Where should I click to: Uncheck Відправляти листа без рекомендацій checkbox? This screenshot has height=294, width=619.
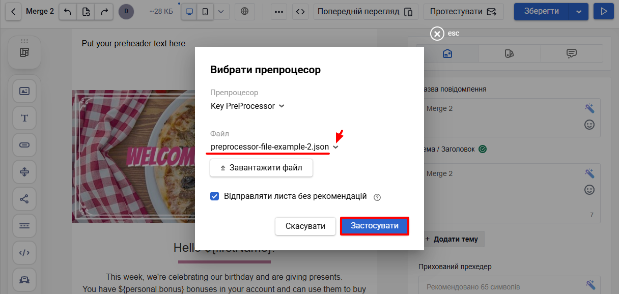[215, 196]
